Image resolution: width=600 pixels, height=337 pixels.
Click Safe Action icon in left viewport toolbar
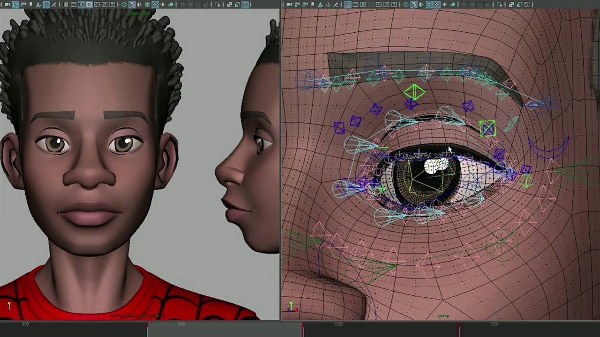coord(105,5)
